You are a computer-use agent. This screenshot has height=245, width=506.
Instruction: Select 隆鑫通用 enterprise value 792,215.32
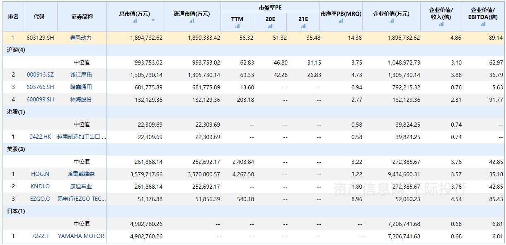(405, 87)
